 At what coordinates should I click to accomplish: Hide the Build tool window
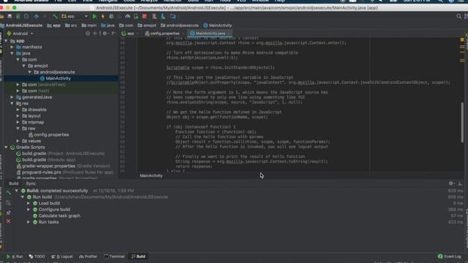tap(460, 183)
